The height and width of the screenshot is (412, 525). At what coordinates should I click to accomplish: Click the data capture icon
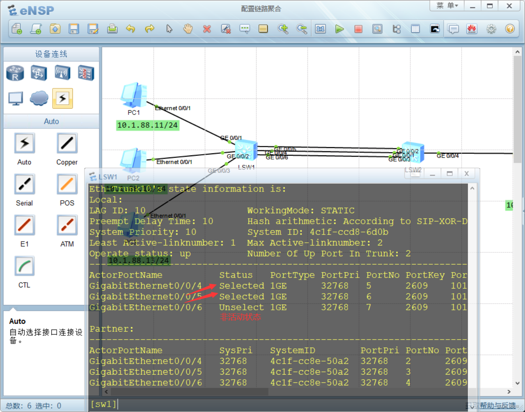pos(377,29)
